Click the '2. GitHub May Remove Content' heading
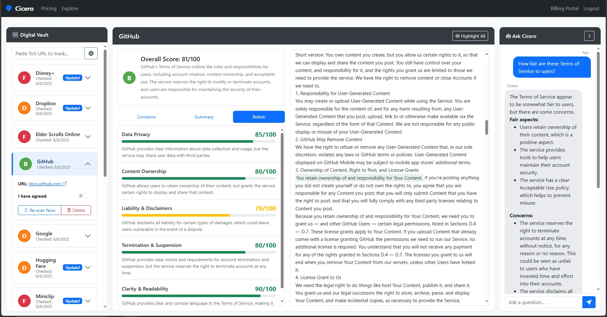This screenshot has height=317, width=607. (329, 139)
